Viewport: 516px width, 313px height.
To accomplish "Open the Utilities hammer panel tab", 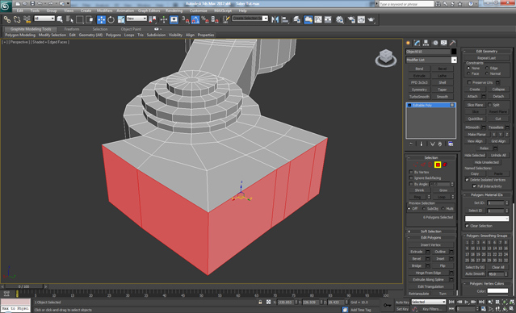I will click(x=453, y=43).
